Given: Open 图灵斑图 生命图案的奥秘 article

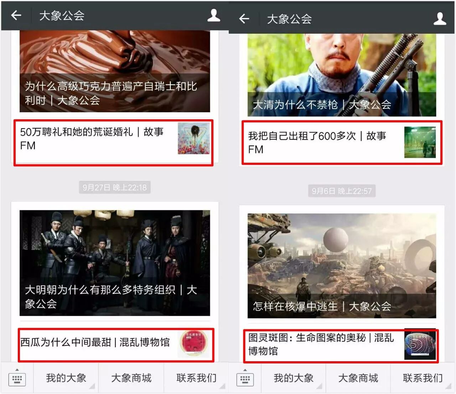Looking at the screenshot, I should click(341, 345).
